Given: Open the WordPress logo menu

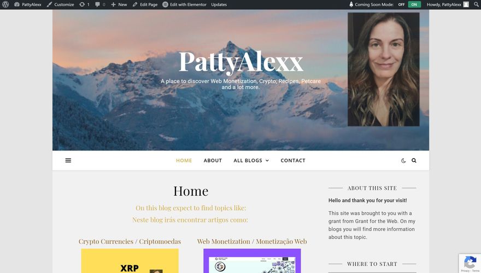Looking at the screenshot, I should [x=5, y=4].
